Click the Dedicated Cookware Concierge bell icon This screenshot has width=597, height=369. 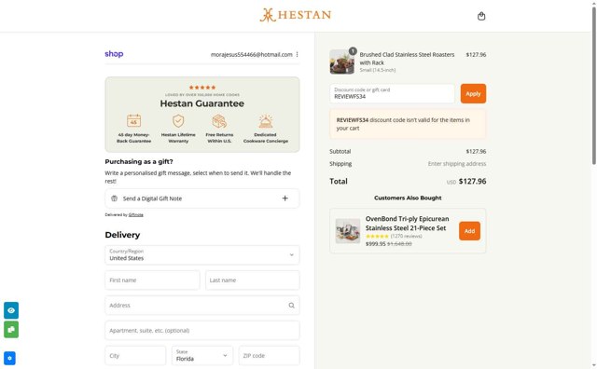pos(265,121)
